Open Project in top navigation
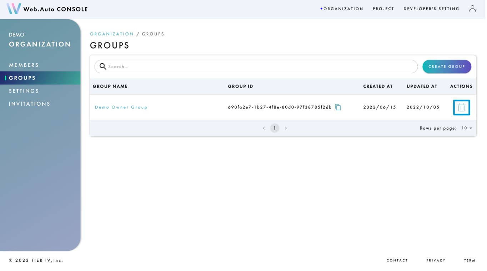 tap(383, 9)
